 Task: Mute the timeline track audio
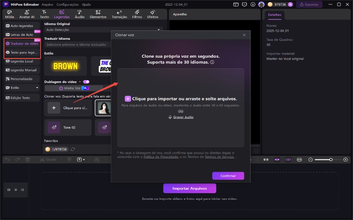click(22, 190)
